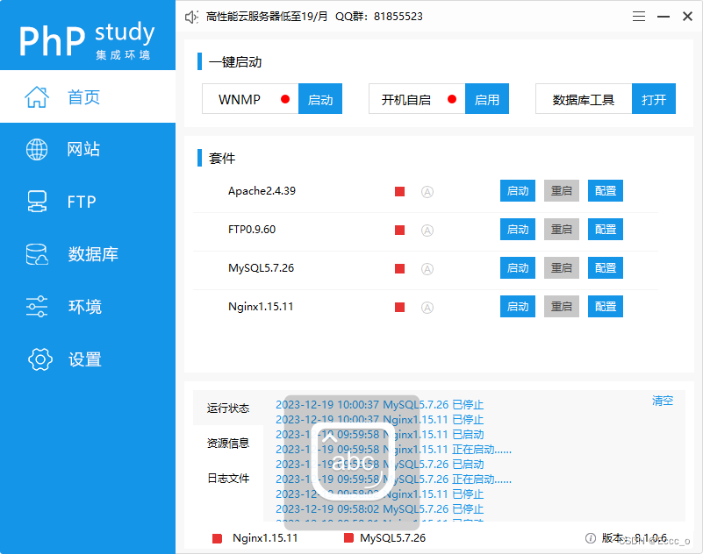Enable boot auto-start with 启用 button
This screenshot has height=554, width=703.
[x=487, y=99]
